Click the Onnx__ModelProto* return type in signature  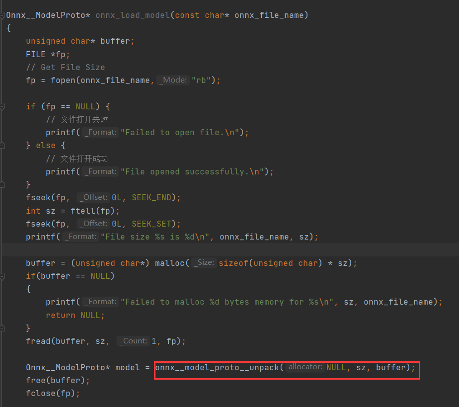click(48, 15)
